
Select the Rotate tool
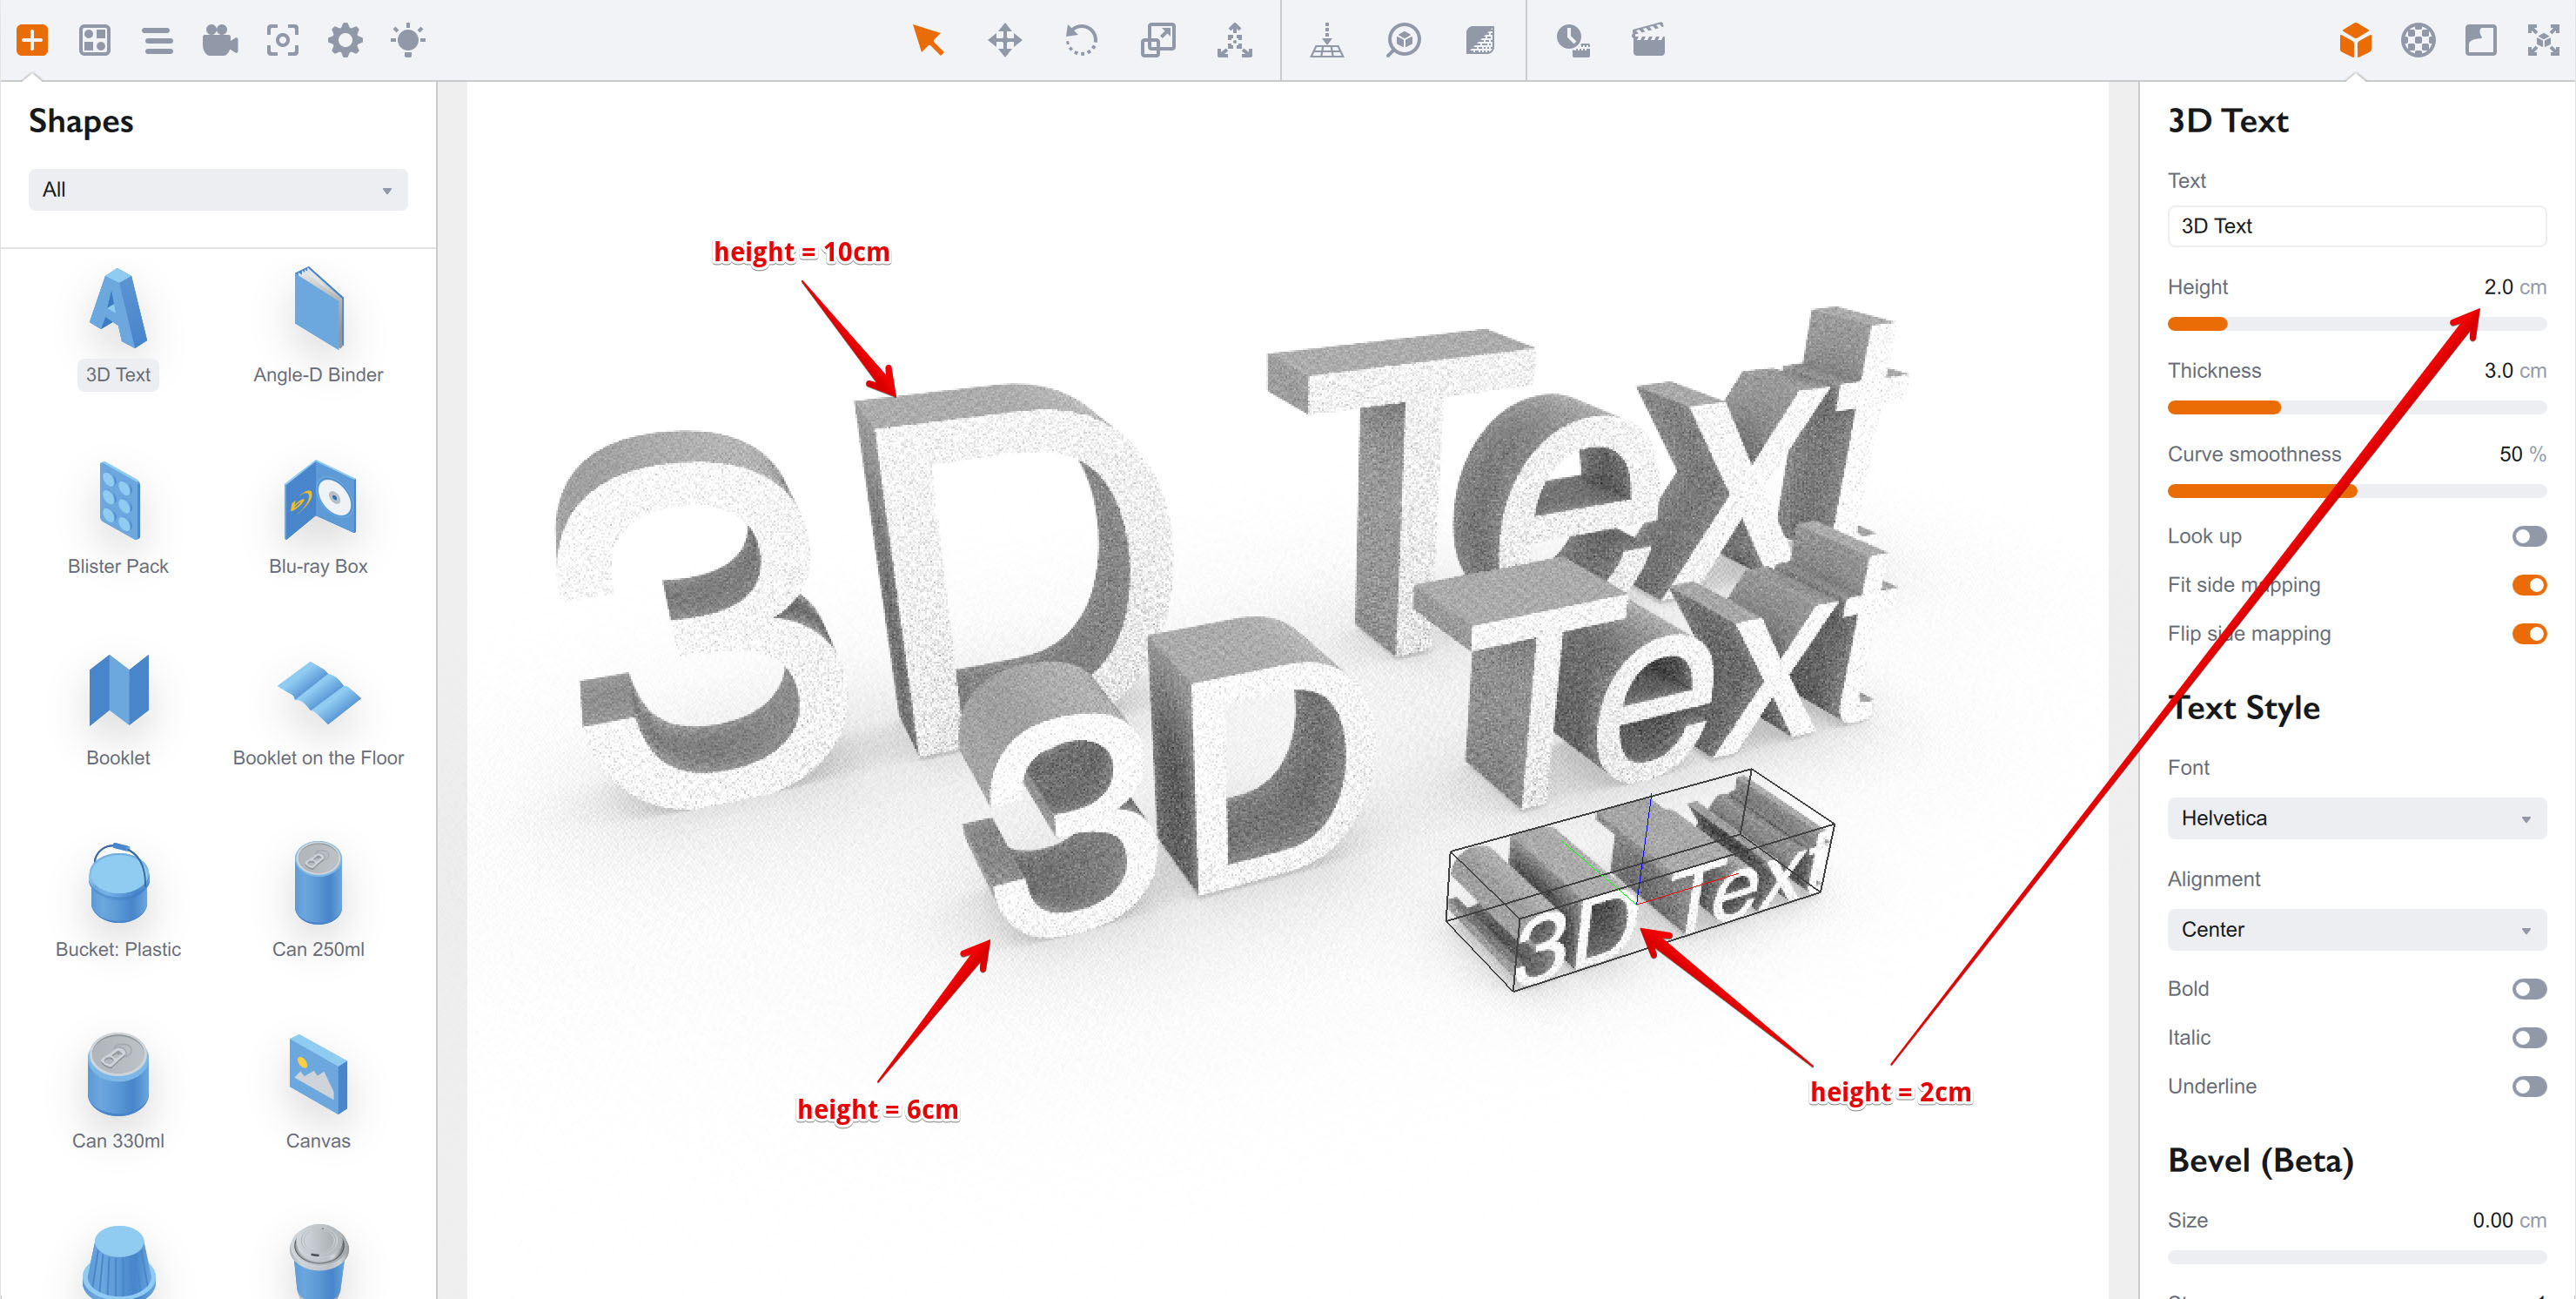pos(1082,40)
